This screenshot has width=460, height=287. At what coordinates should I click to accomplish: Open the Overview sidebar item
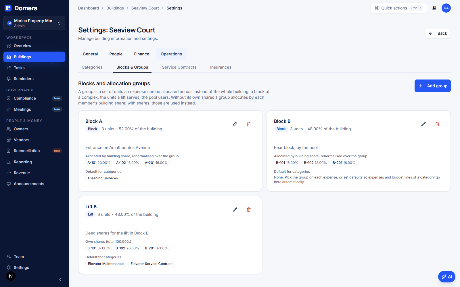click(34, 46)
